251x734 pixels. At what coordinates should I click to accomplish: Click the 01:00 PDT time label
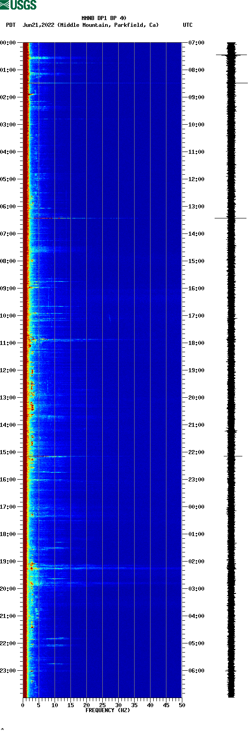click(x=8, y=70)
